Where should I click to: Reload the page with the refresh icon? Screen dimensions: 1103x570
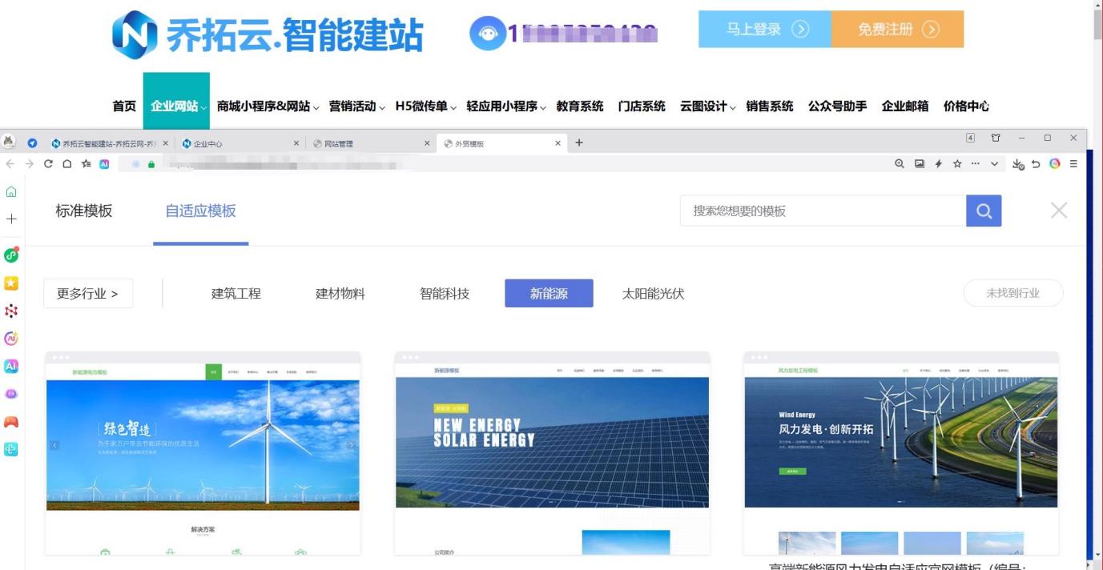click(x=49, y=164)
